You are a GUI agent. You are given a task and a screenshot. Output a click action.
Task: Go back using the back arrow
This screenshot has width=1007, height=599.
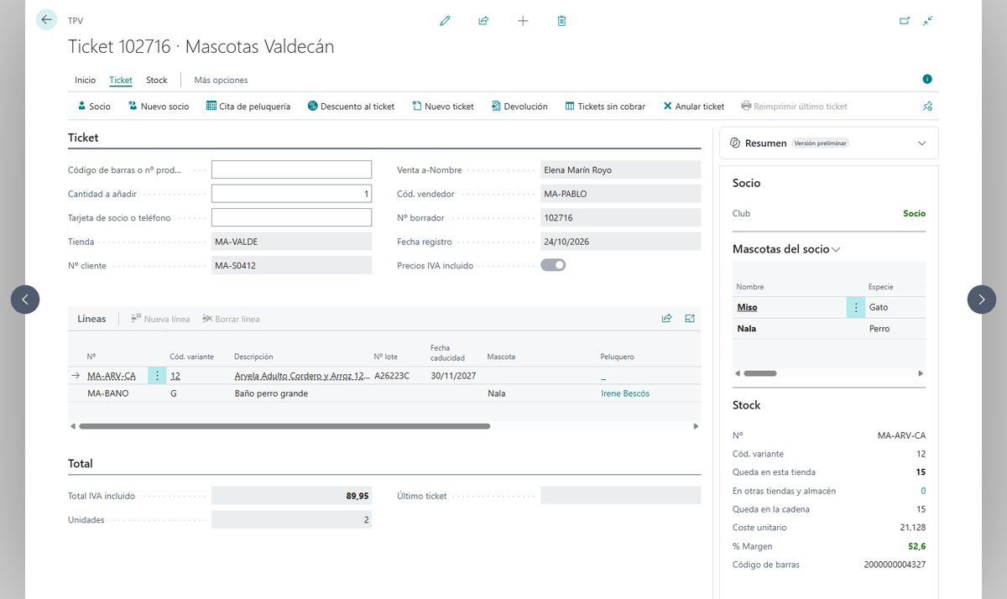[46, 20]
